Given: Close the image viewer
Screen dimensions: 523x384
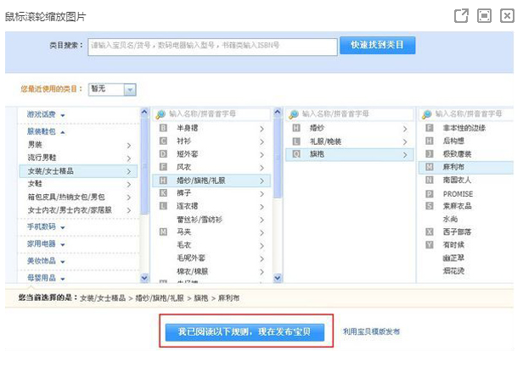Looking at the screenshot, I should pos(507,15).
